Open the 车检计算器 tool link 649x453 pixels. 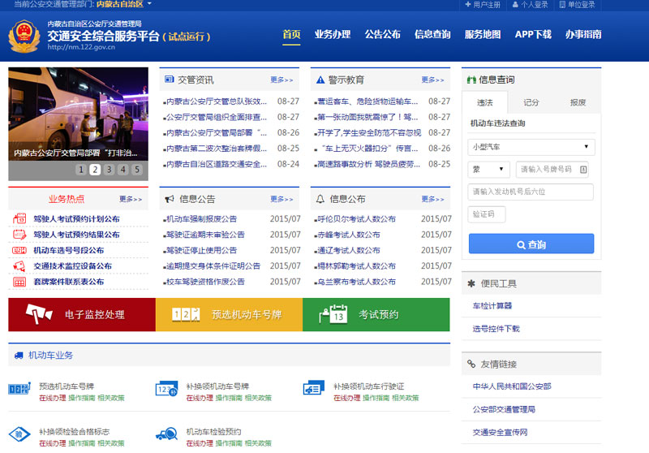click(x=492, y=305)
